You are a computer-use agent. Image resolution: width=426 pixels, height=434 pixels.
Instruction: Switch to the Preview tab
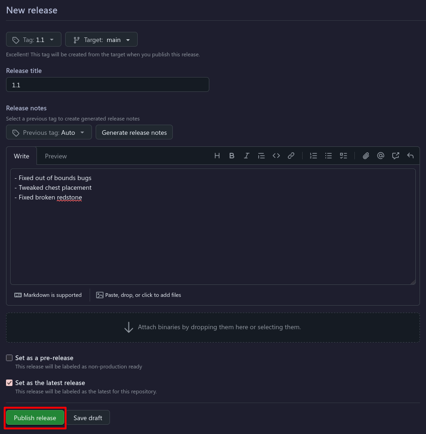[55, 156]
